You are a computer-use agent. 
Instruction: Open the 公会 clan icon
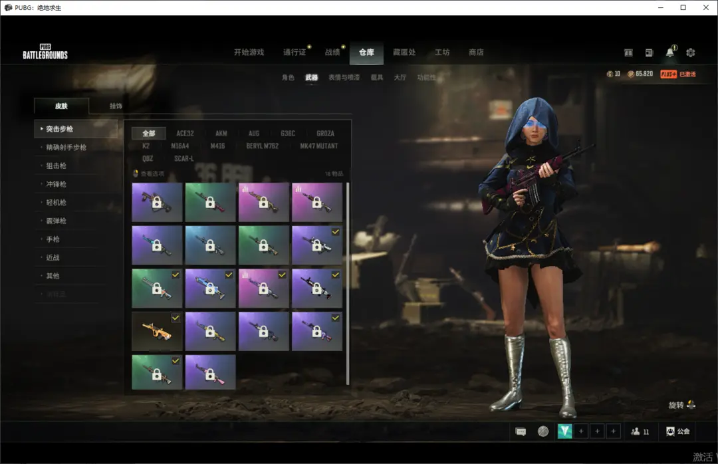point(678,431)
